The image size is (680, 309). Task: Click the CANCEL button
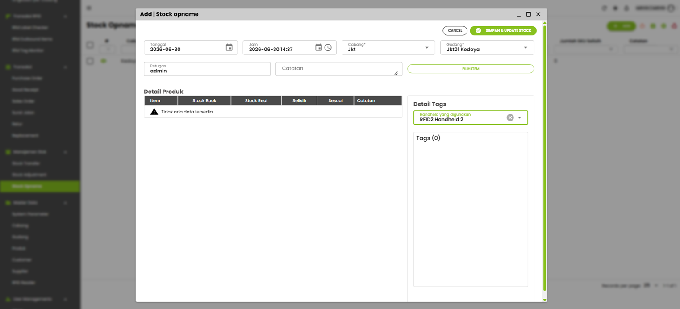pos(455,30)
